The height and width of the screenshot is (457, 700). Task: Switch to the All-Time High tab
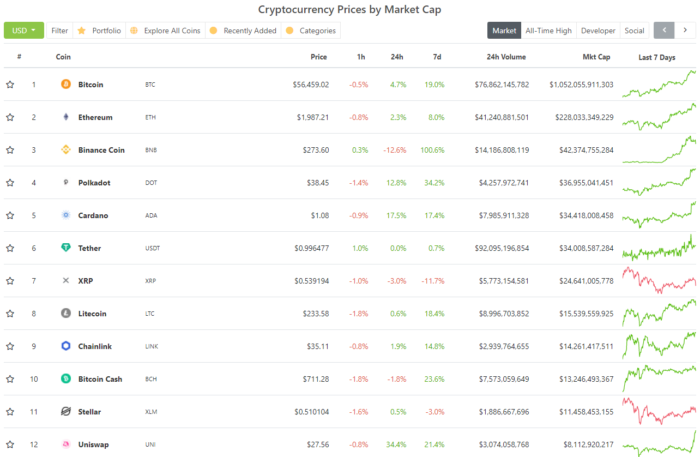pyautogui.click(x=548, y=31)
